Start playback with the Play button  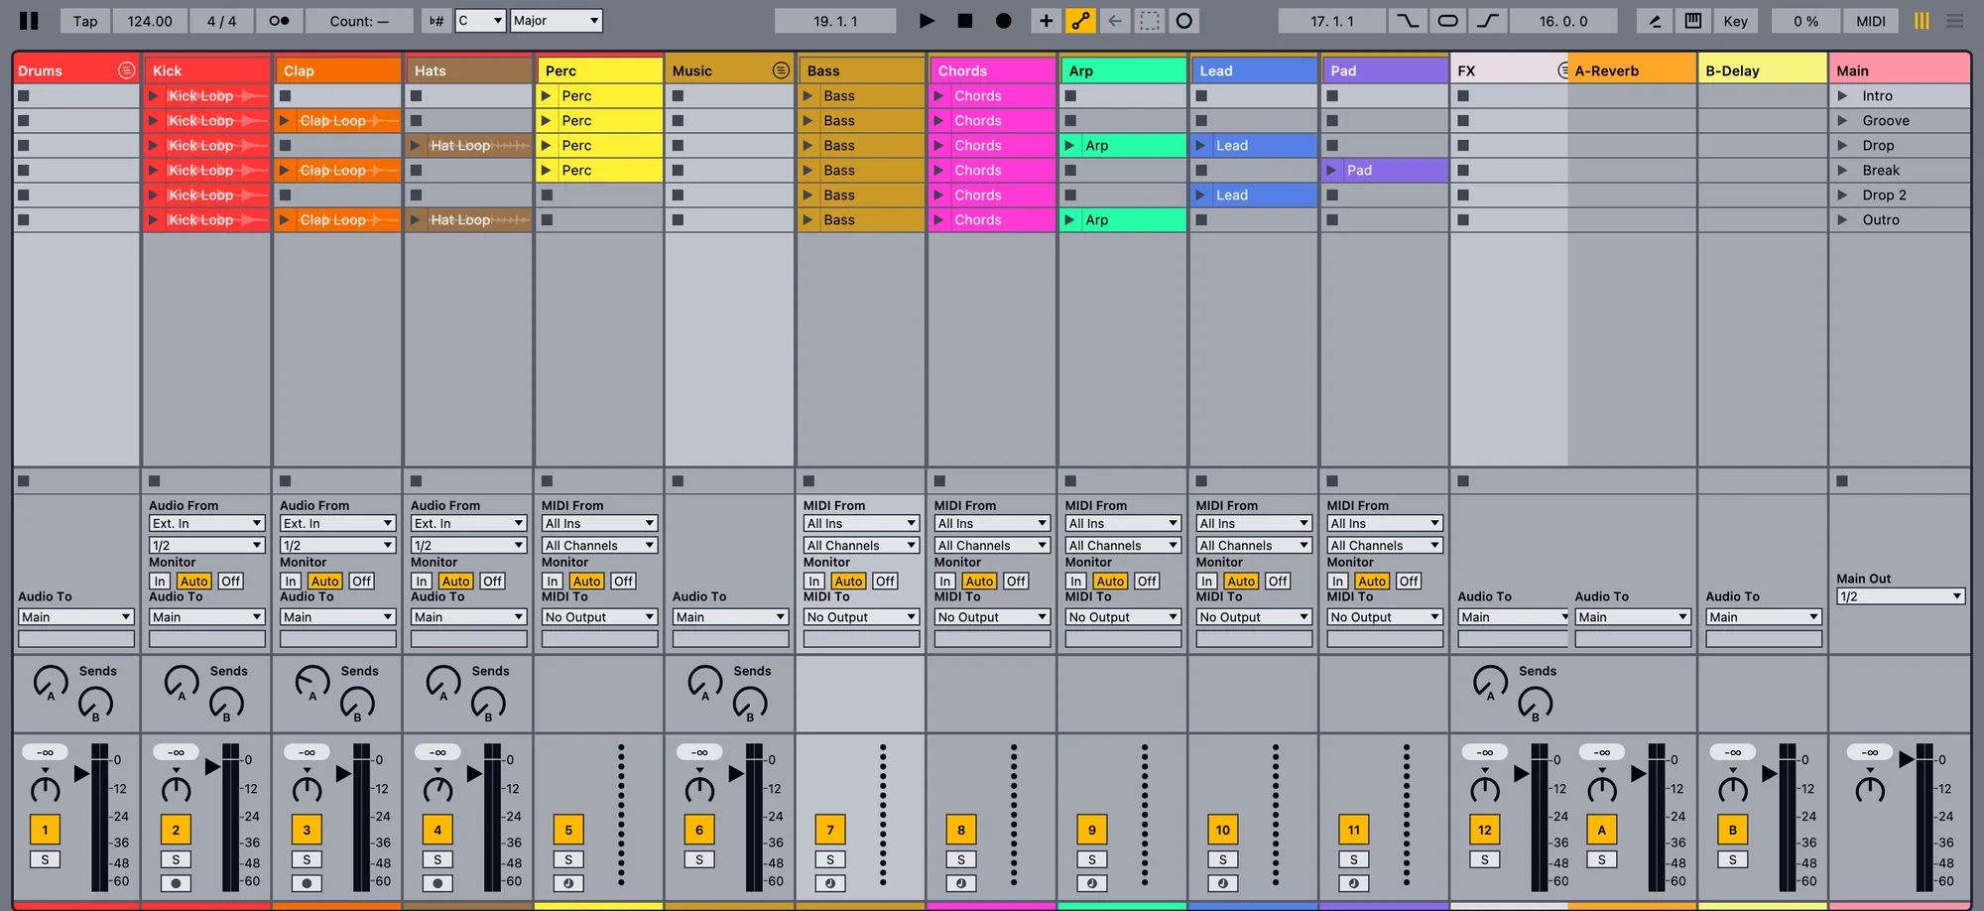[927, 21]
